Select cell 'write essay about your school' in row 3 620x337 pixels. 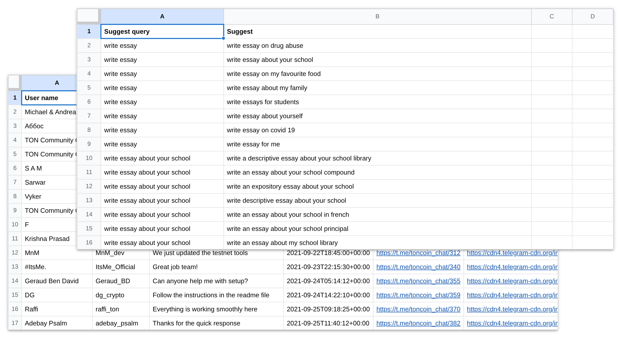[x=377, y=60]
